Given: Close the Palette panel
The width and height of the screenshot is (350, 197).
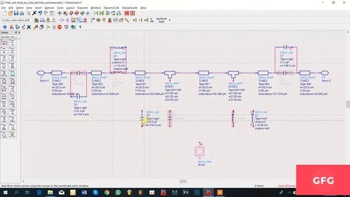Looking at the screenshot, I should click(x=19, y=33).
